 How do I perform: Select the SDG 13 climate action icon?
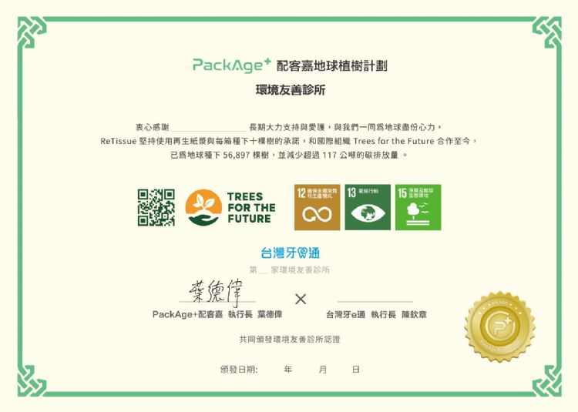(368, 207)
